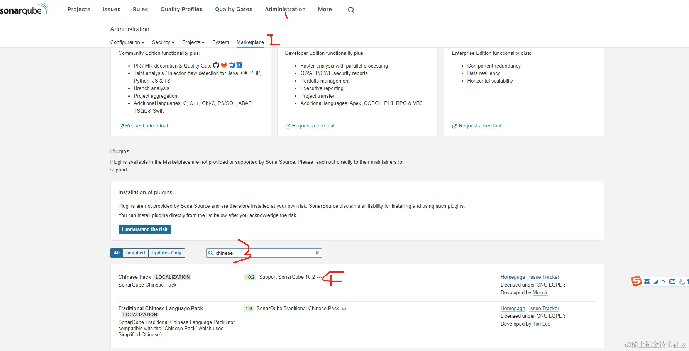Open the Sogou soft keyboard icon

(672, 281)
